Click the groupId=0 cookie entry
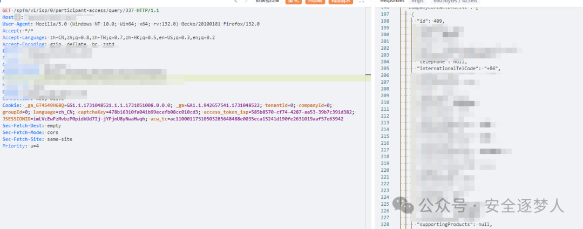This screenshot has width=583, height=229. 15,112
